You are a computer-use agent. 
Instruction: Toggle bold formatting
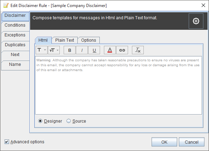pyautogui.click(x=70, y=50)
